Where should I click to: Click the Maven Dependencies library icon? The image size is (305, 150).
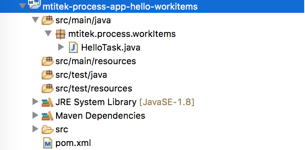click(47, 116)
